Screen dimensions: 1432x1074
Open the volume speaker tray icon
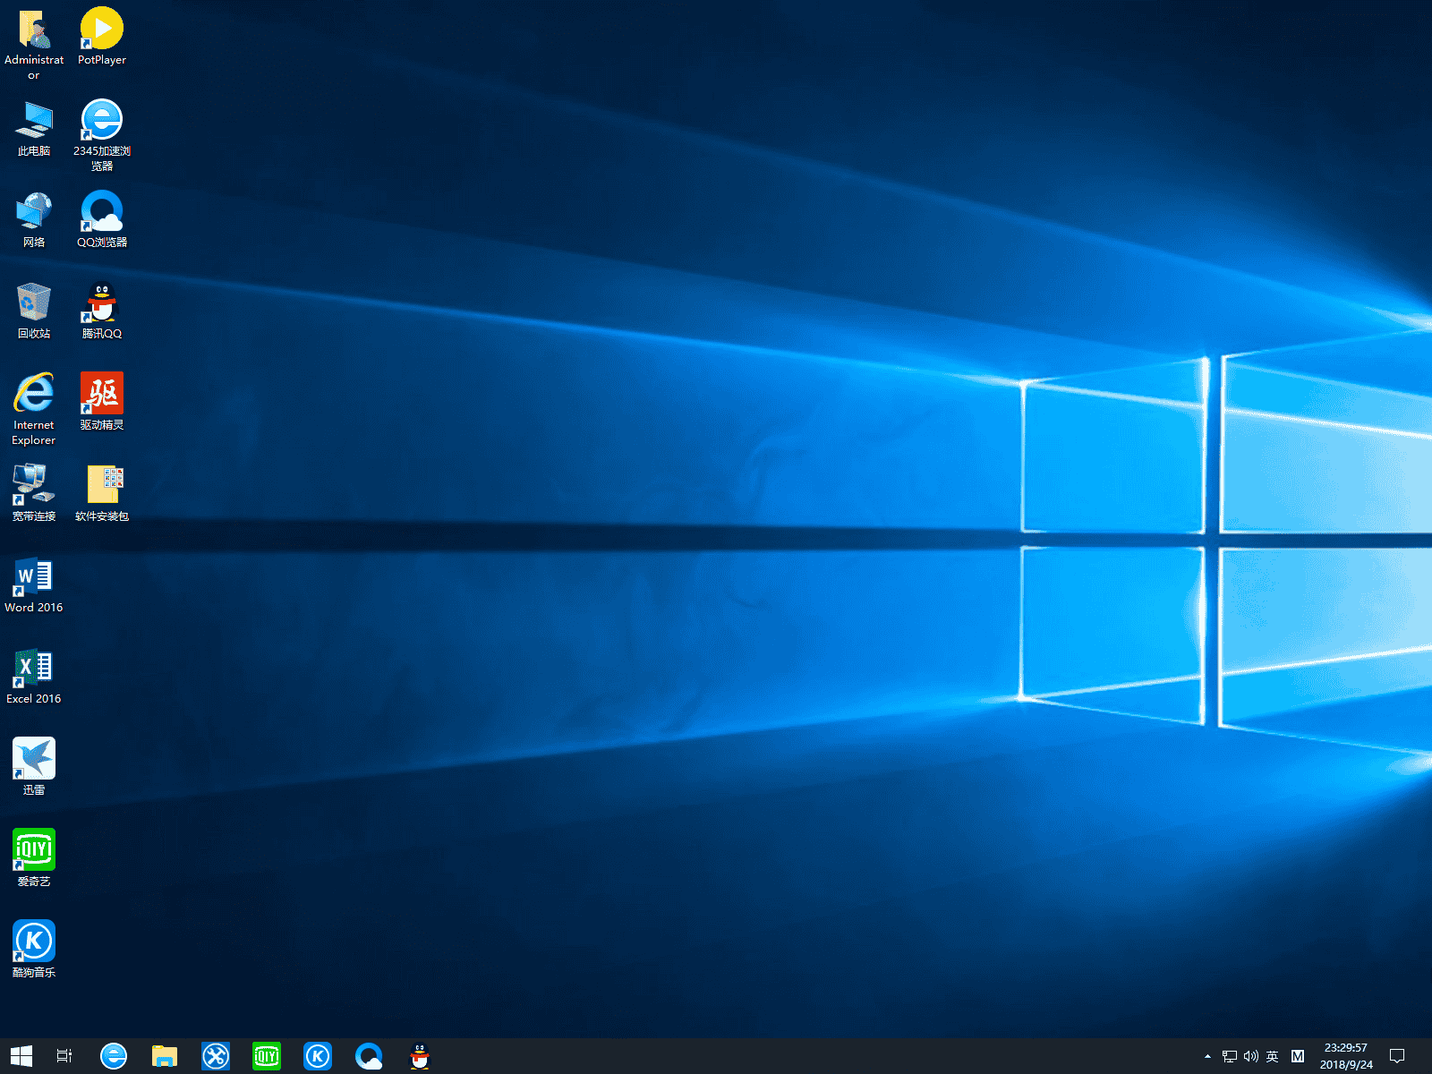click(1251, 1057)
